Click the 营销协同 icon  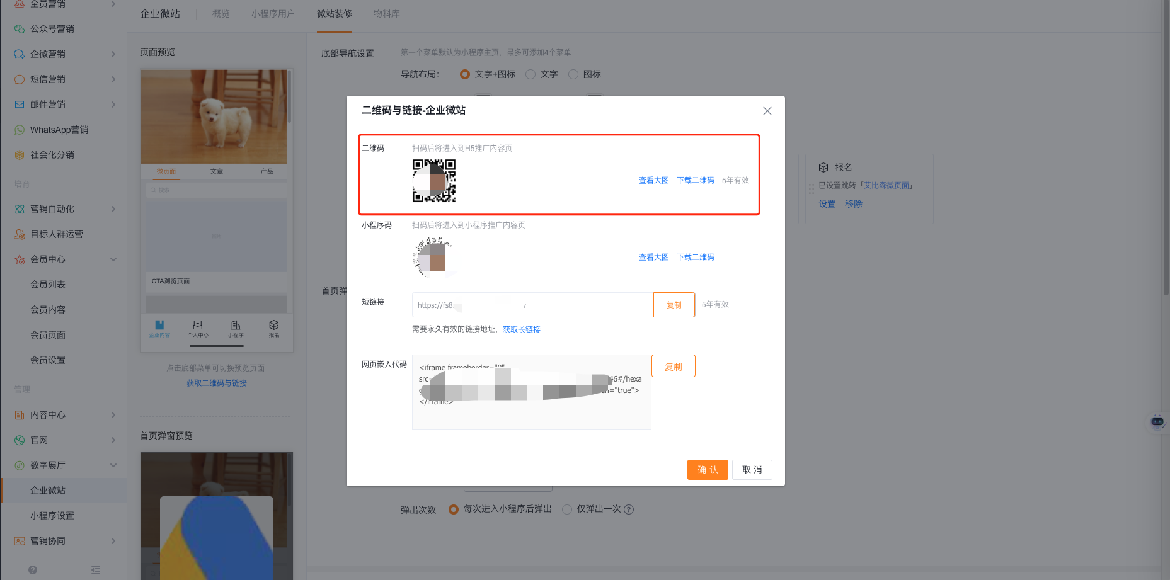click(x=20, y=541)
